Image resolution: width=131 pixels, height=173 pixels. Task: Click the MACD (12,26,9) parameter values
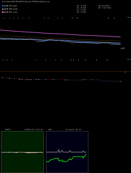pyautogui.click(x=34, y=129)
